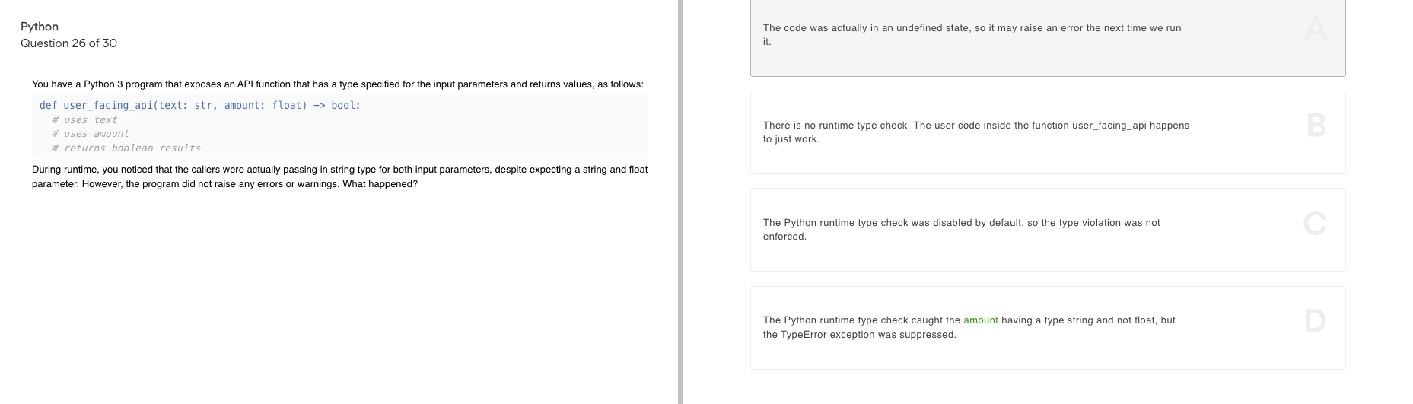
Task: Click the letter C marker icon
Action: coord(1315,223)
